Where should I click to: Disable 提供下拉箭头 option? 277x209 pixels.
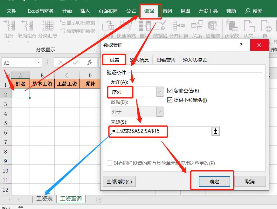(x=170, y=100)
